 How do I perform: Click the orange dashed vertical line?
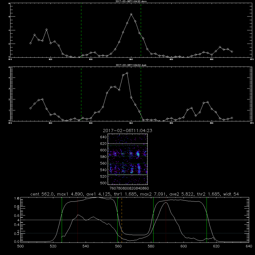[x=122, y=220]
